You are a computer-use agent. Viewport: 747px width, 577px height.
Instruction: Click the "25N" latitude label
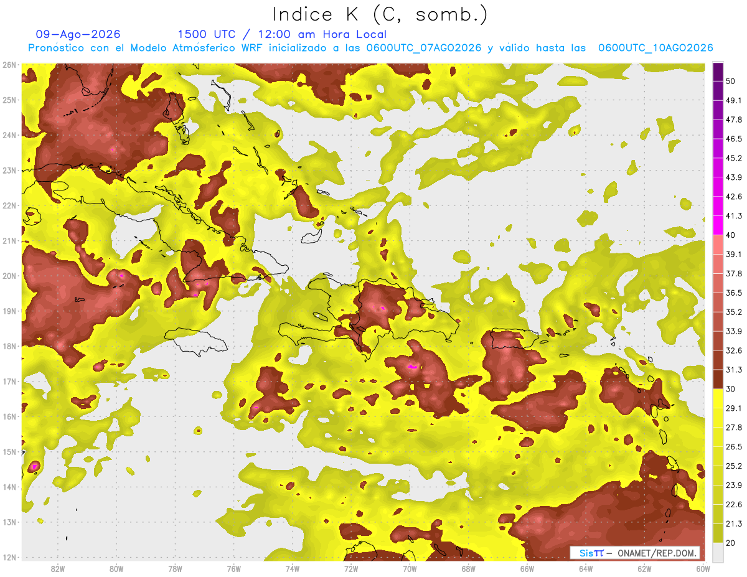[9, 100]
